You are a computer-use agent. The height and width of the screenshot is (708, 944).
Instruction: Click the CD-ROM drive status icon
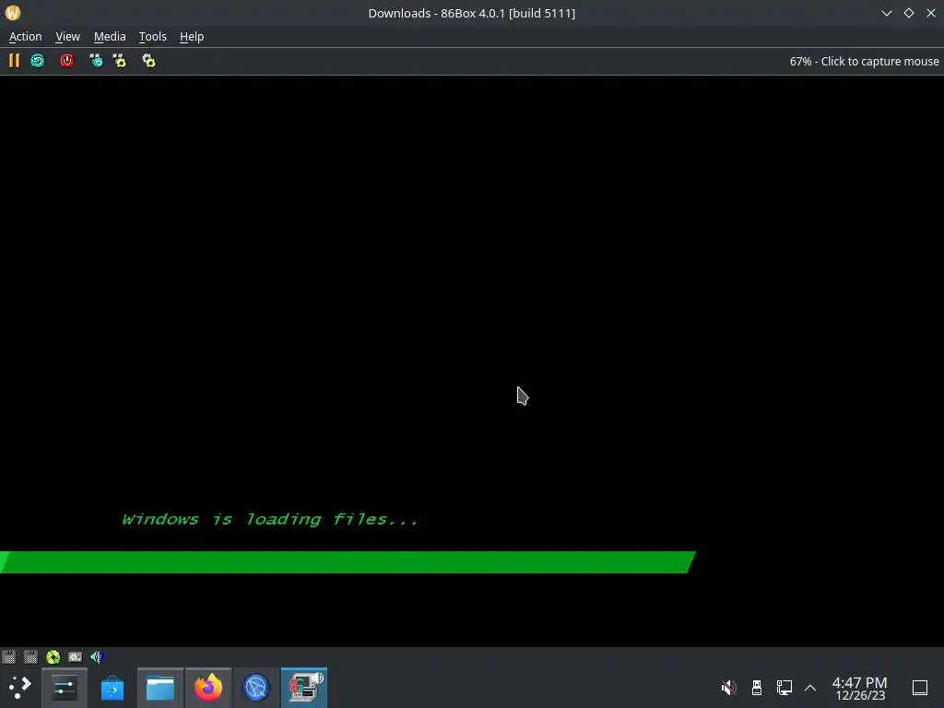pyautogui.click(x=53, y=656)
